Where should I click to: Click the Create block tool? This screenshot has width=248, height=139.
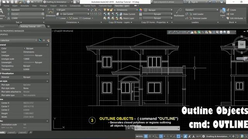coord(231,10)
